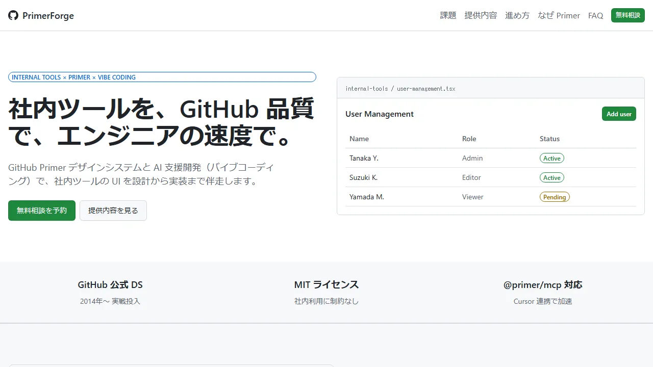Screen dimensions: 653x367
Task: Click the GitHub 公式 DS heading
Action: pyautogui.click(x=110, y=285)
